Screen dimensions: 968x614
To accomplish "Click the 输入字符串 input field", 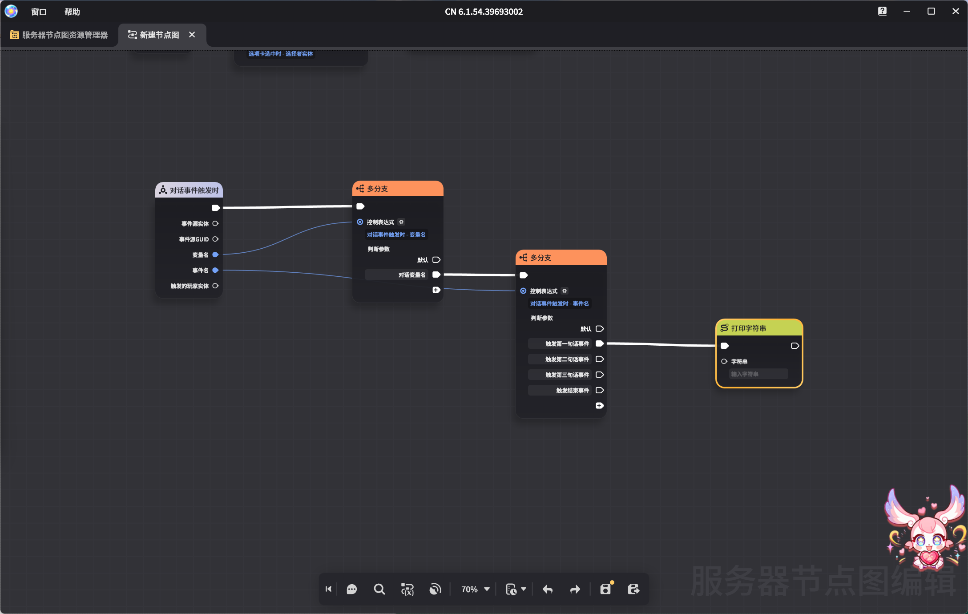I will tap(758, 374).
